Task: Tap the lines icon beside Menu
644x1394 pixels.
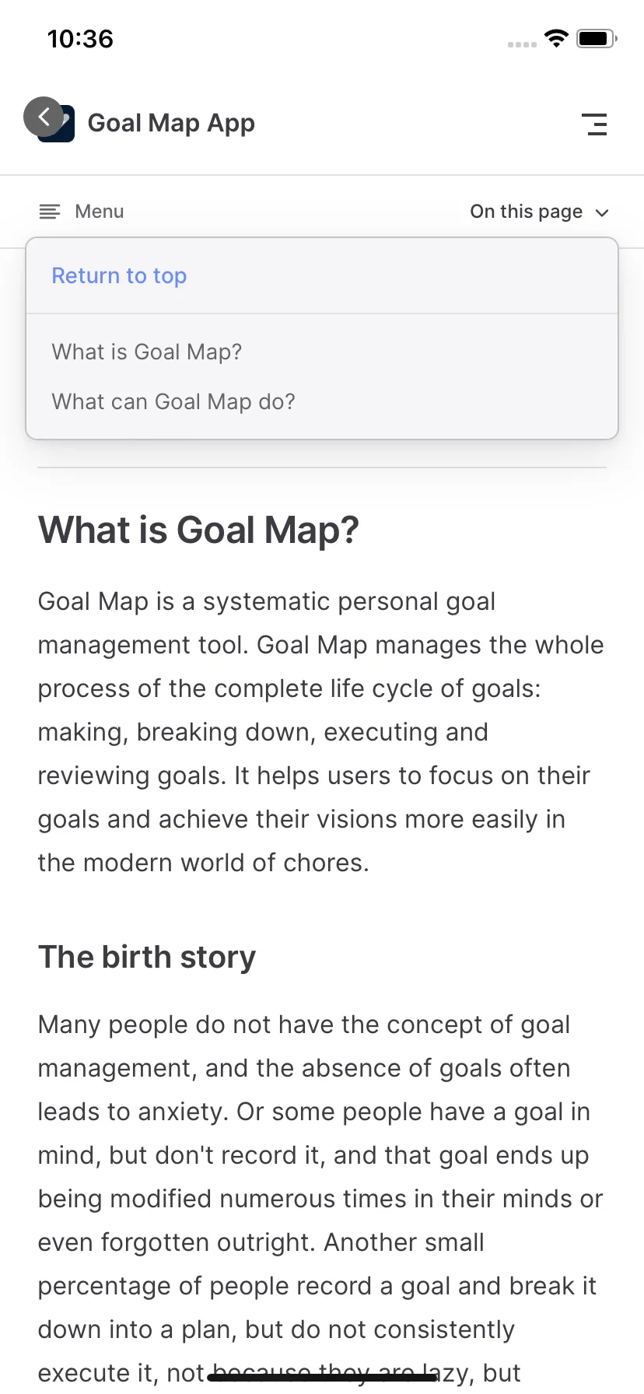Action: [50, 212]
